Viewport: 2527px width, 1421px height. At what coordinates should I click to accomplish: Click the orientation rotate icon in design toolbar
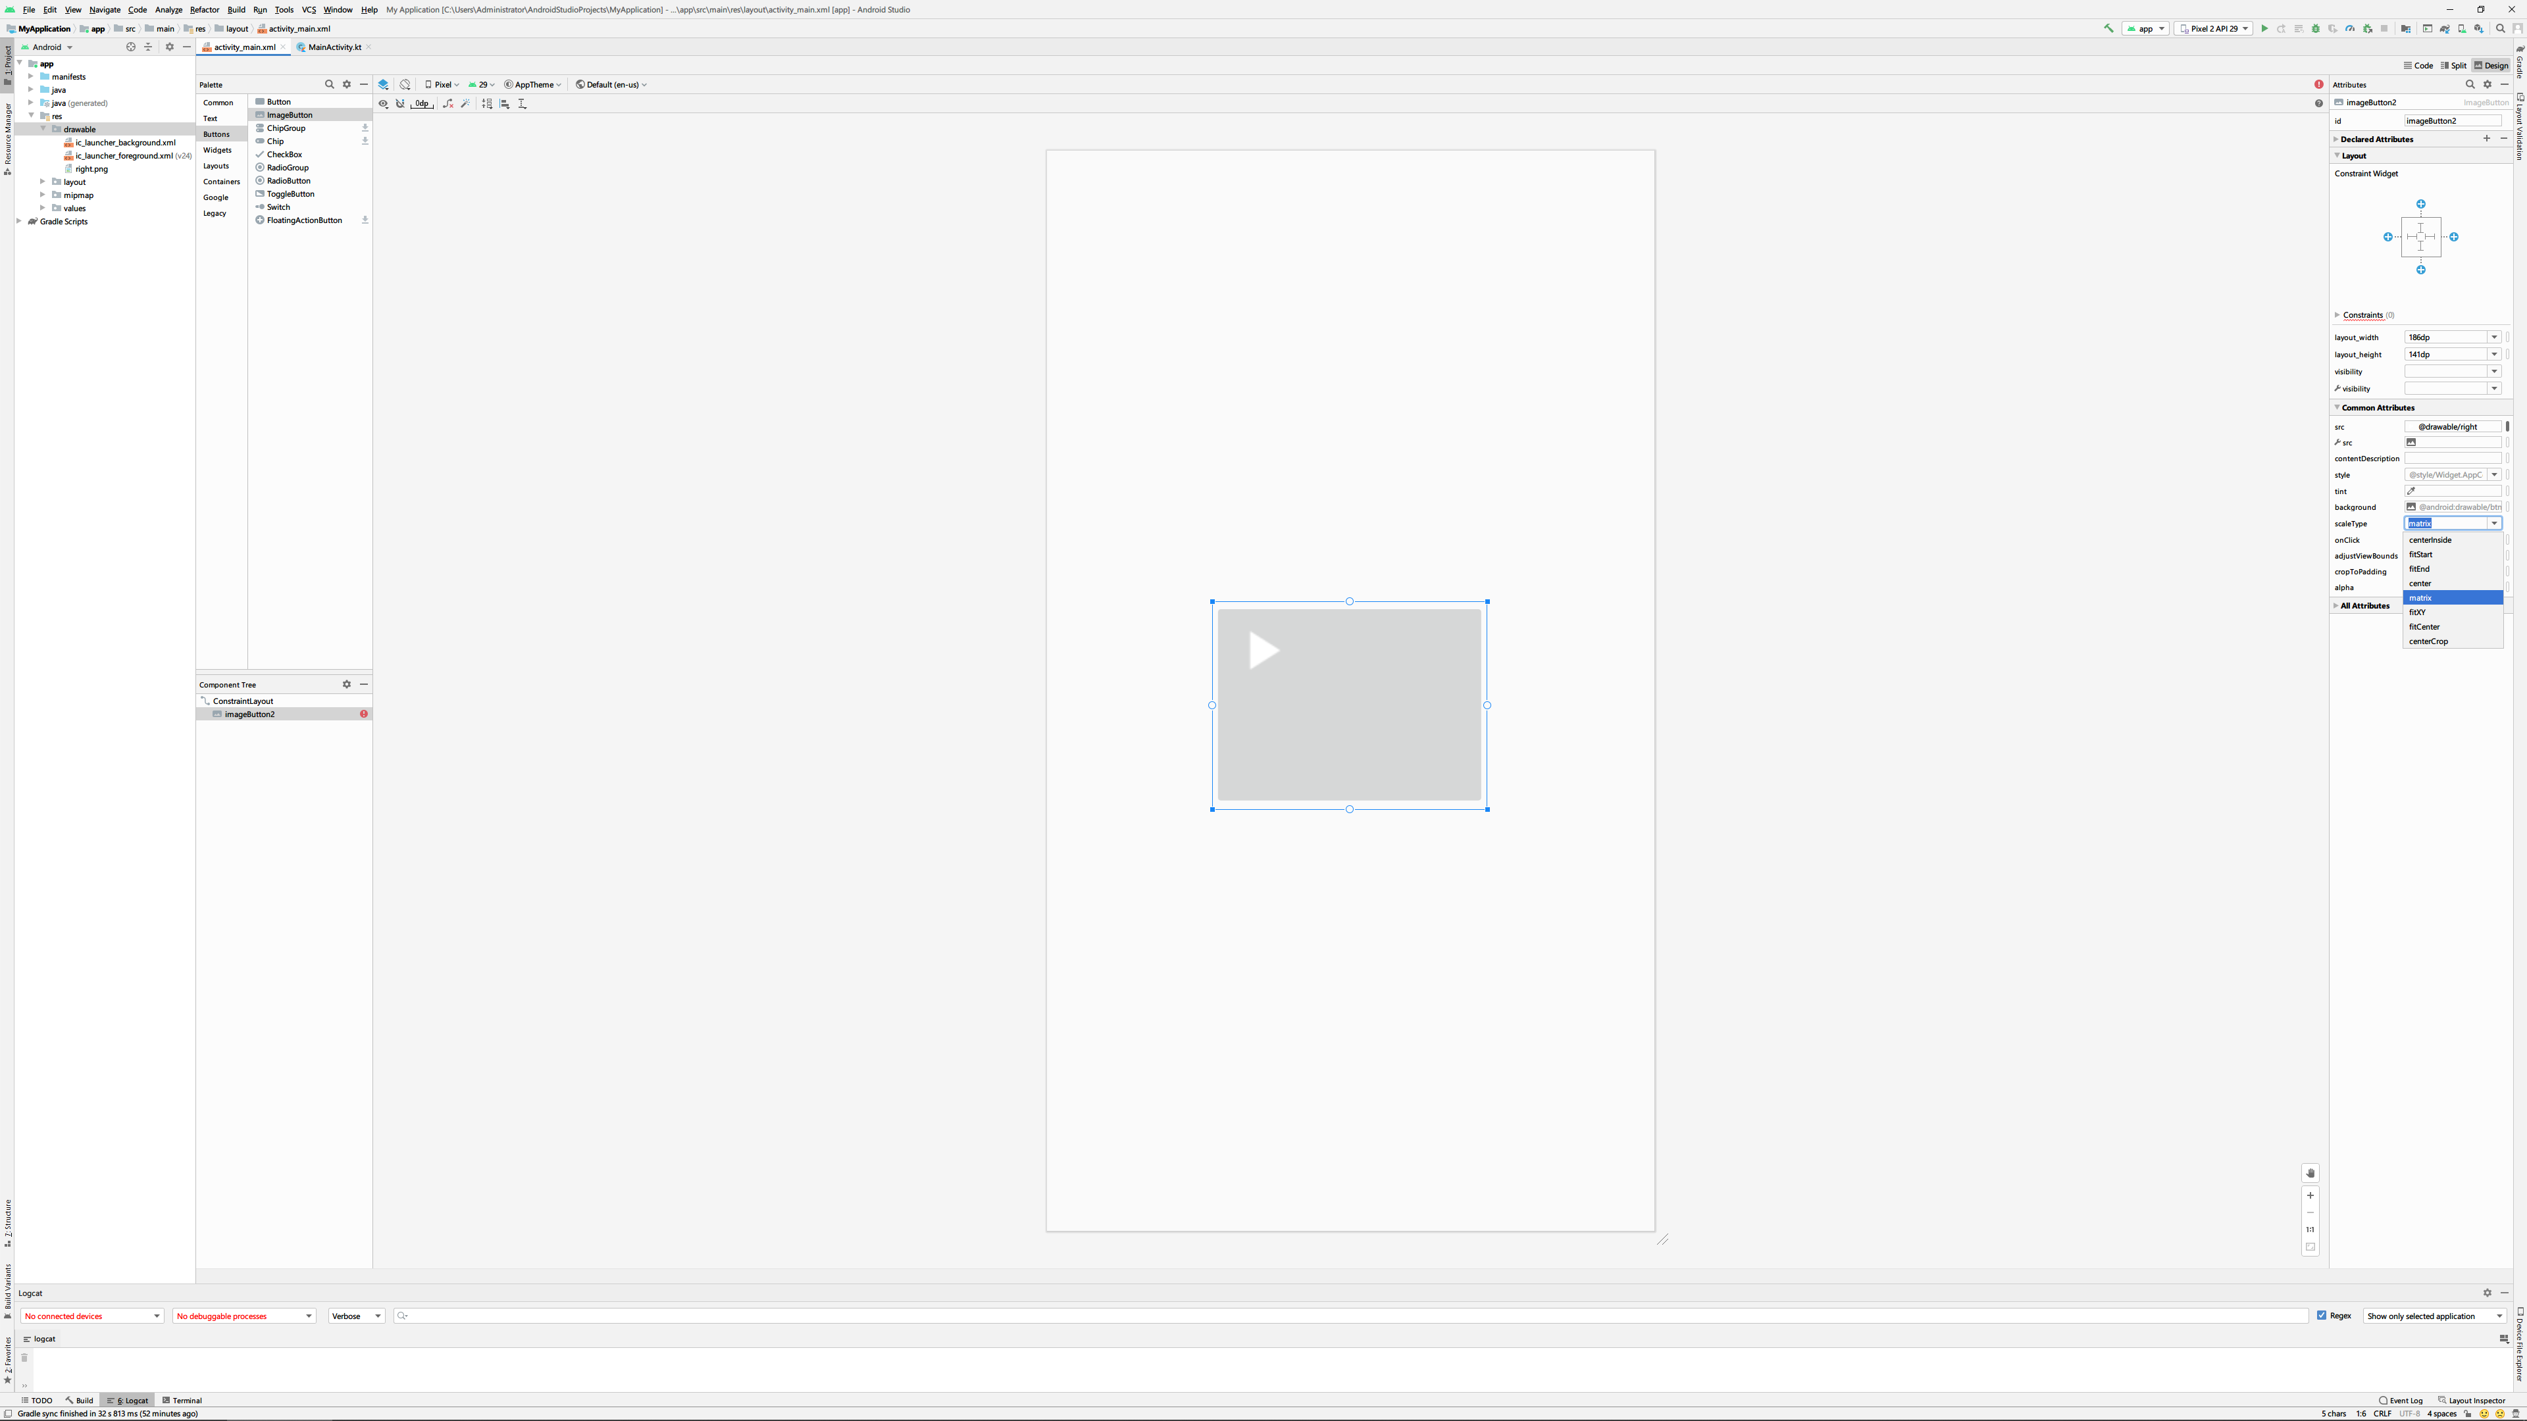(405, 84)
